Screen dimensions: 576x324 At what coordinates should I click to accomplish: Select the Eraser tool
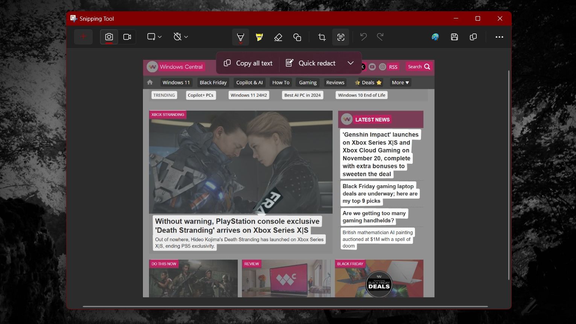click(278, 37)
